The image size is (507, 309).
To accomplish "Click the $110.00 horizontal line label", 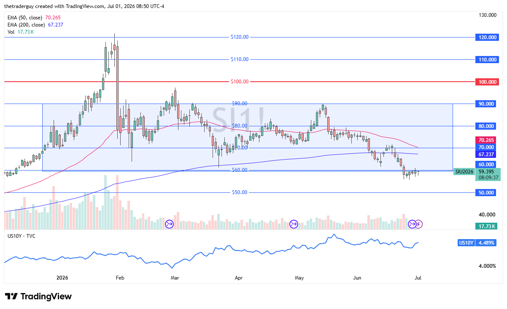I will [240, 59].
